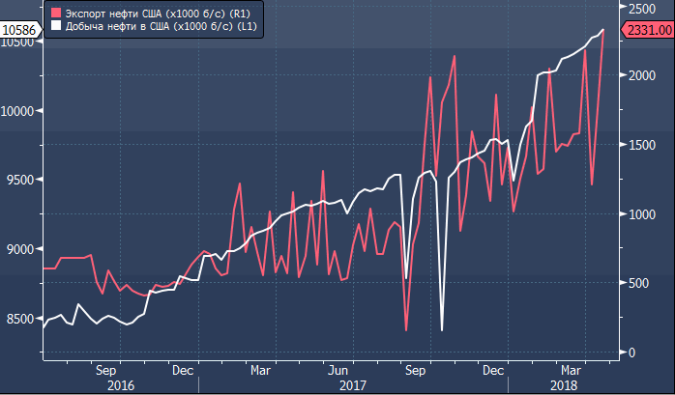Click the 2331.00 right-axis value tag
The width and height of the screenshot is (675, 395).
[x=648, y=31]
